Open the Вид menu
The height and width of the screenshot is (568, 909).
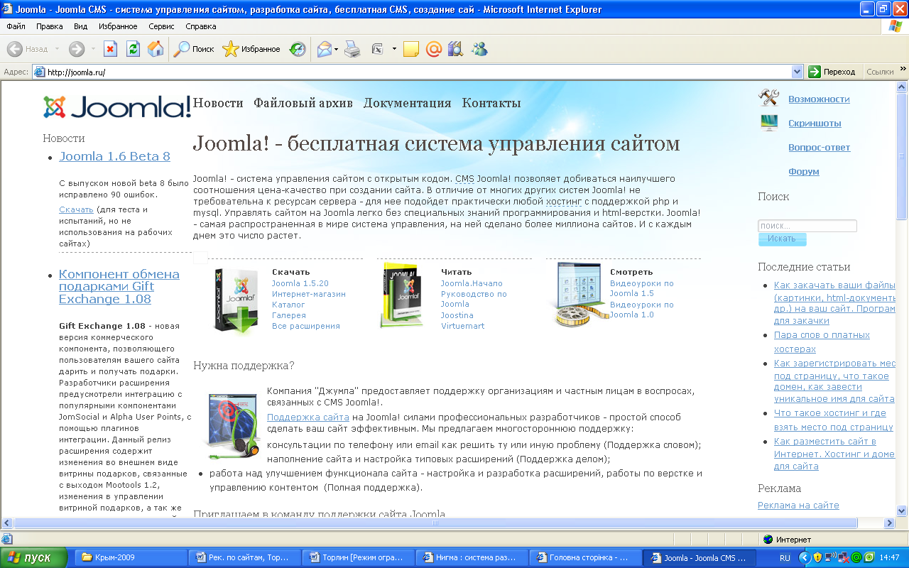click(81, 26)
